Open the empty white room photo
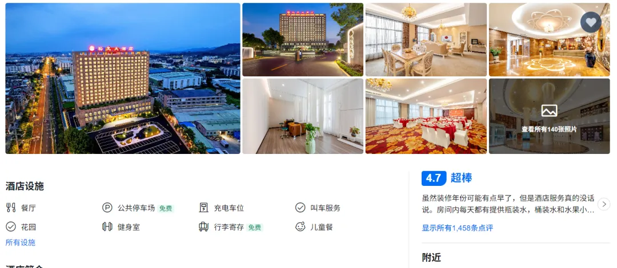The height and width of the screenshot is (268, 617). tap(303, 116)
